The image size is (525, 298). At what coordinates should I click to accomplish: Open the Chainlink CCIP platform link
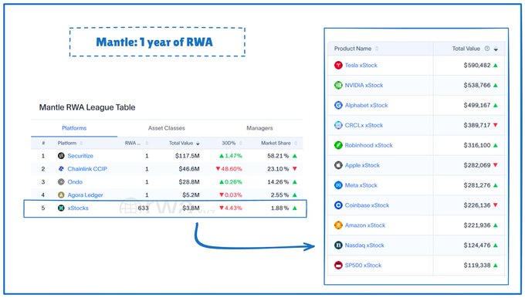pos(87,169)
